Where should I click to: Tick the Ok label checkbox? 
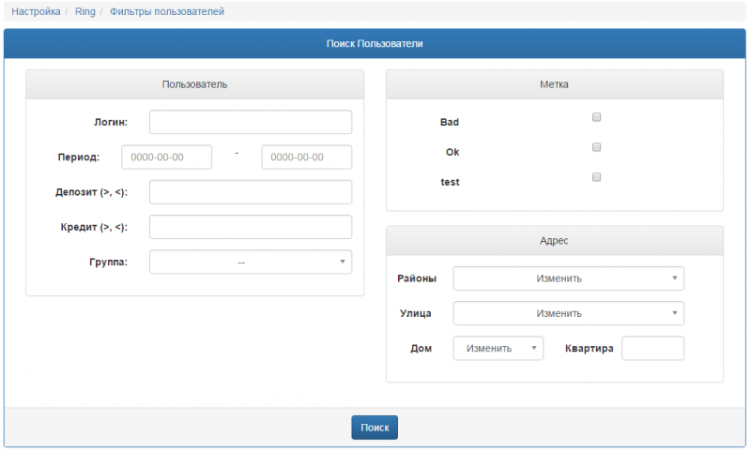[x=596, y=147]
